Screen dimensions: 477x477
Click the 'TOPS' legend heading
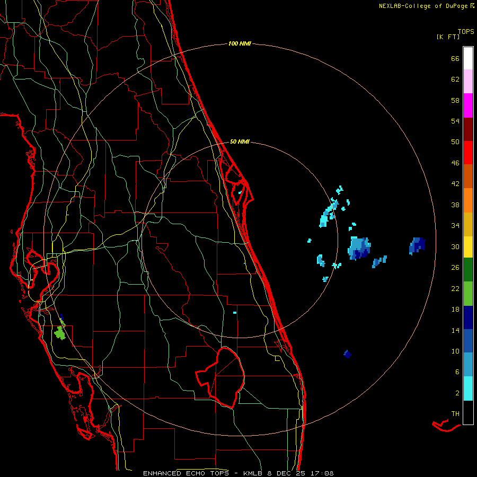(x=466, y=32)
